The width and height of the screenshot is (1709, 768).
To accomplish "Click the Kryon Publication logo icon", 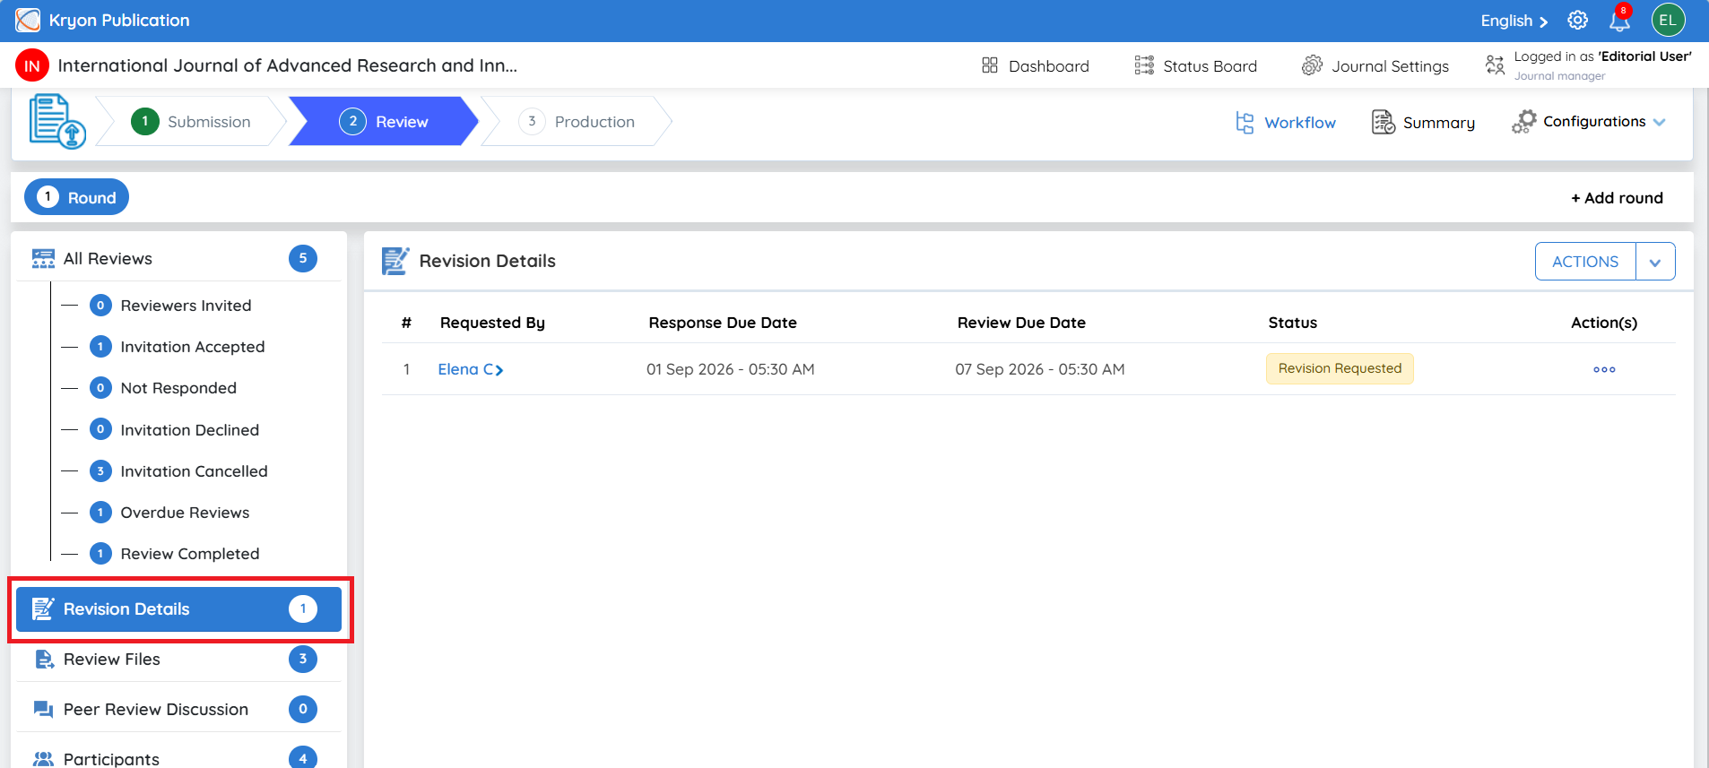I will pos(28,20).
